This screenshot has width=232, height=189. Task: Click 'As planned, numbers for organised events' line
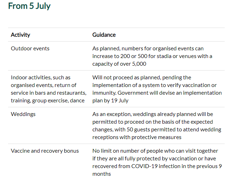[x=148, y=49]
